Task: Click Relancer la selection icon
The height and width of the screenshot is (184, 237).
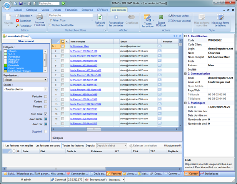Action: click(131, 146)
